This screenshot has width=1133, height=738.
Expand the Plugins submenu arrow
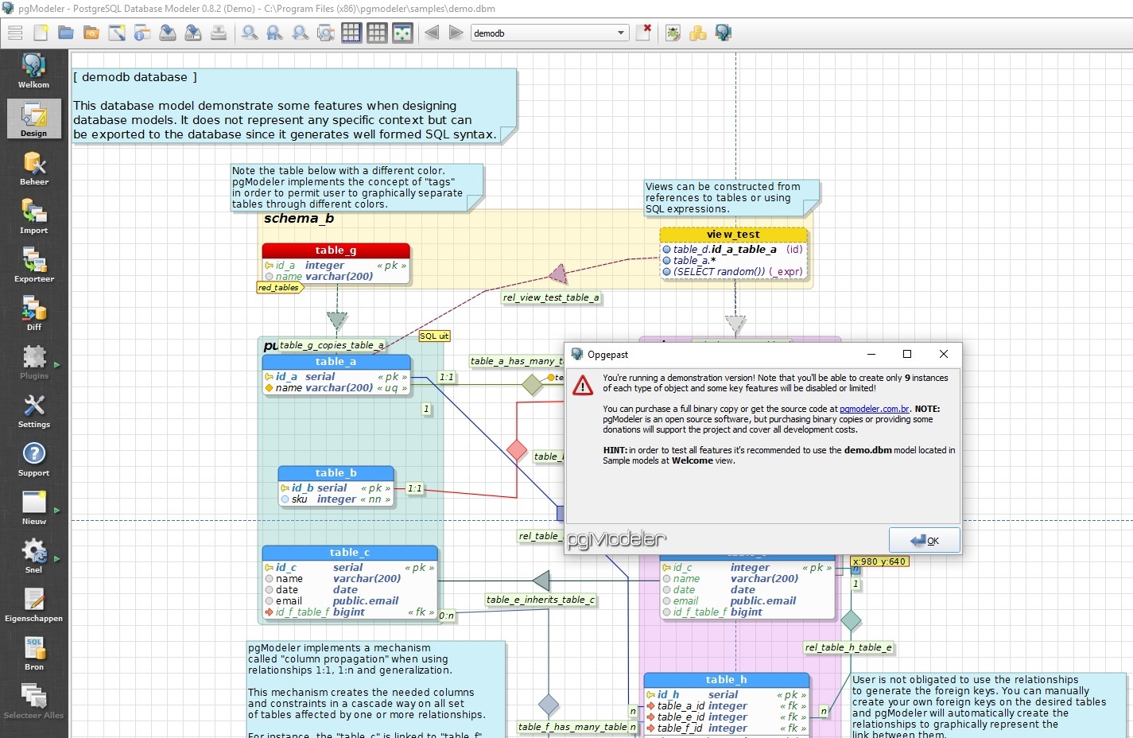[57, 365]
